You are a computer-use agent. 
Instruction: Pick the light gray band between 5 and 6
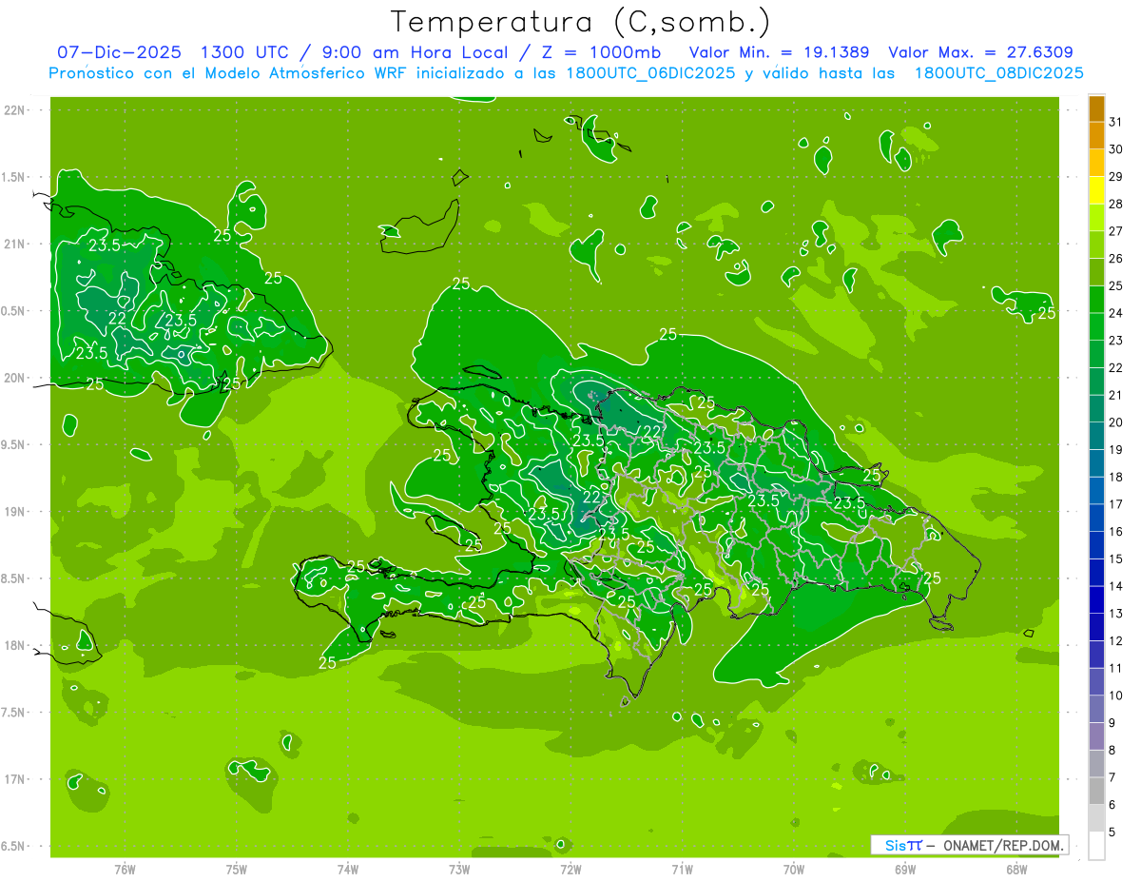point(1096,819)
